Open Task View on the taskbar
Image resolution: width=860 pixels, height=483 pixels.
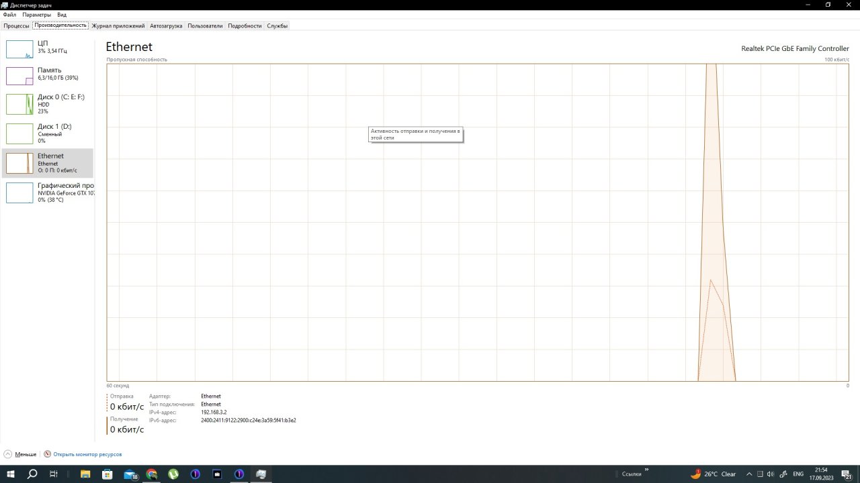pyautogui.click(x=54, y=474)
